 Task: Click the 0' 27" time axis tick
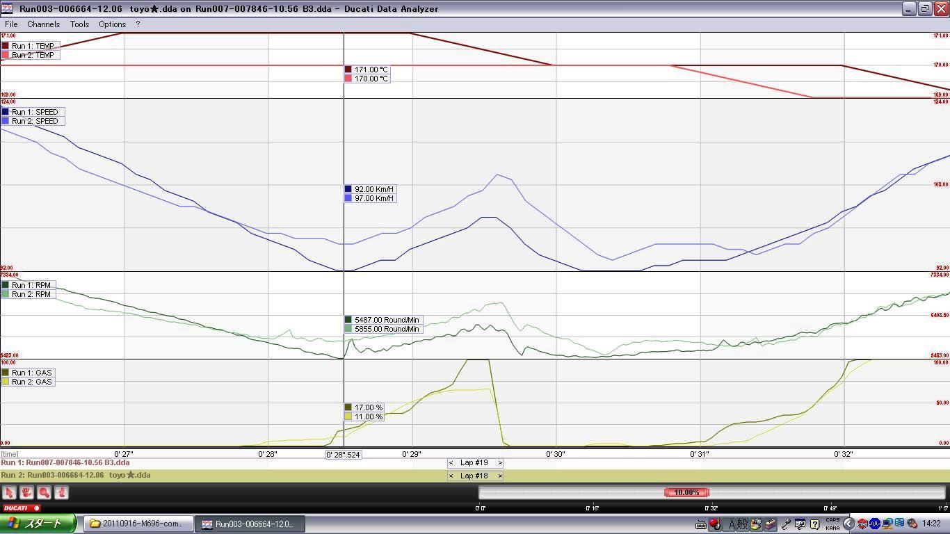[x=124, y=454]
